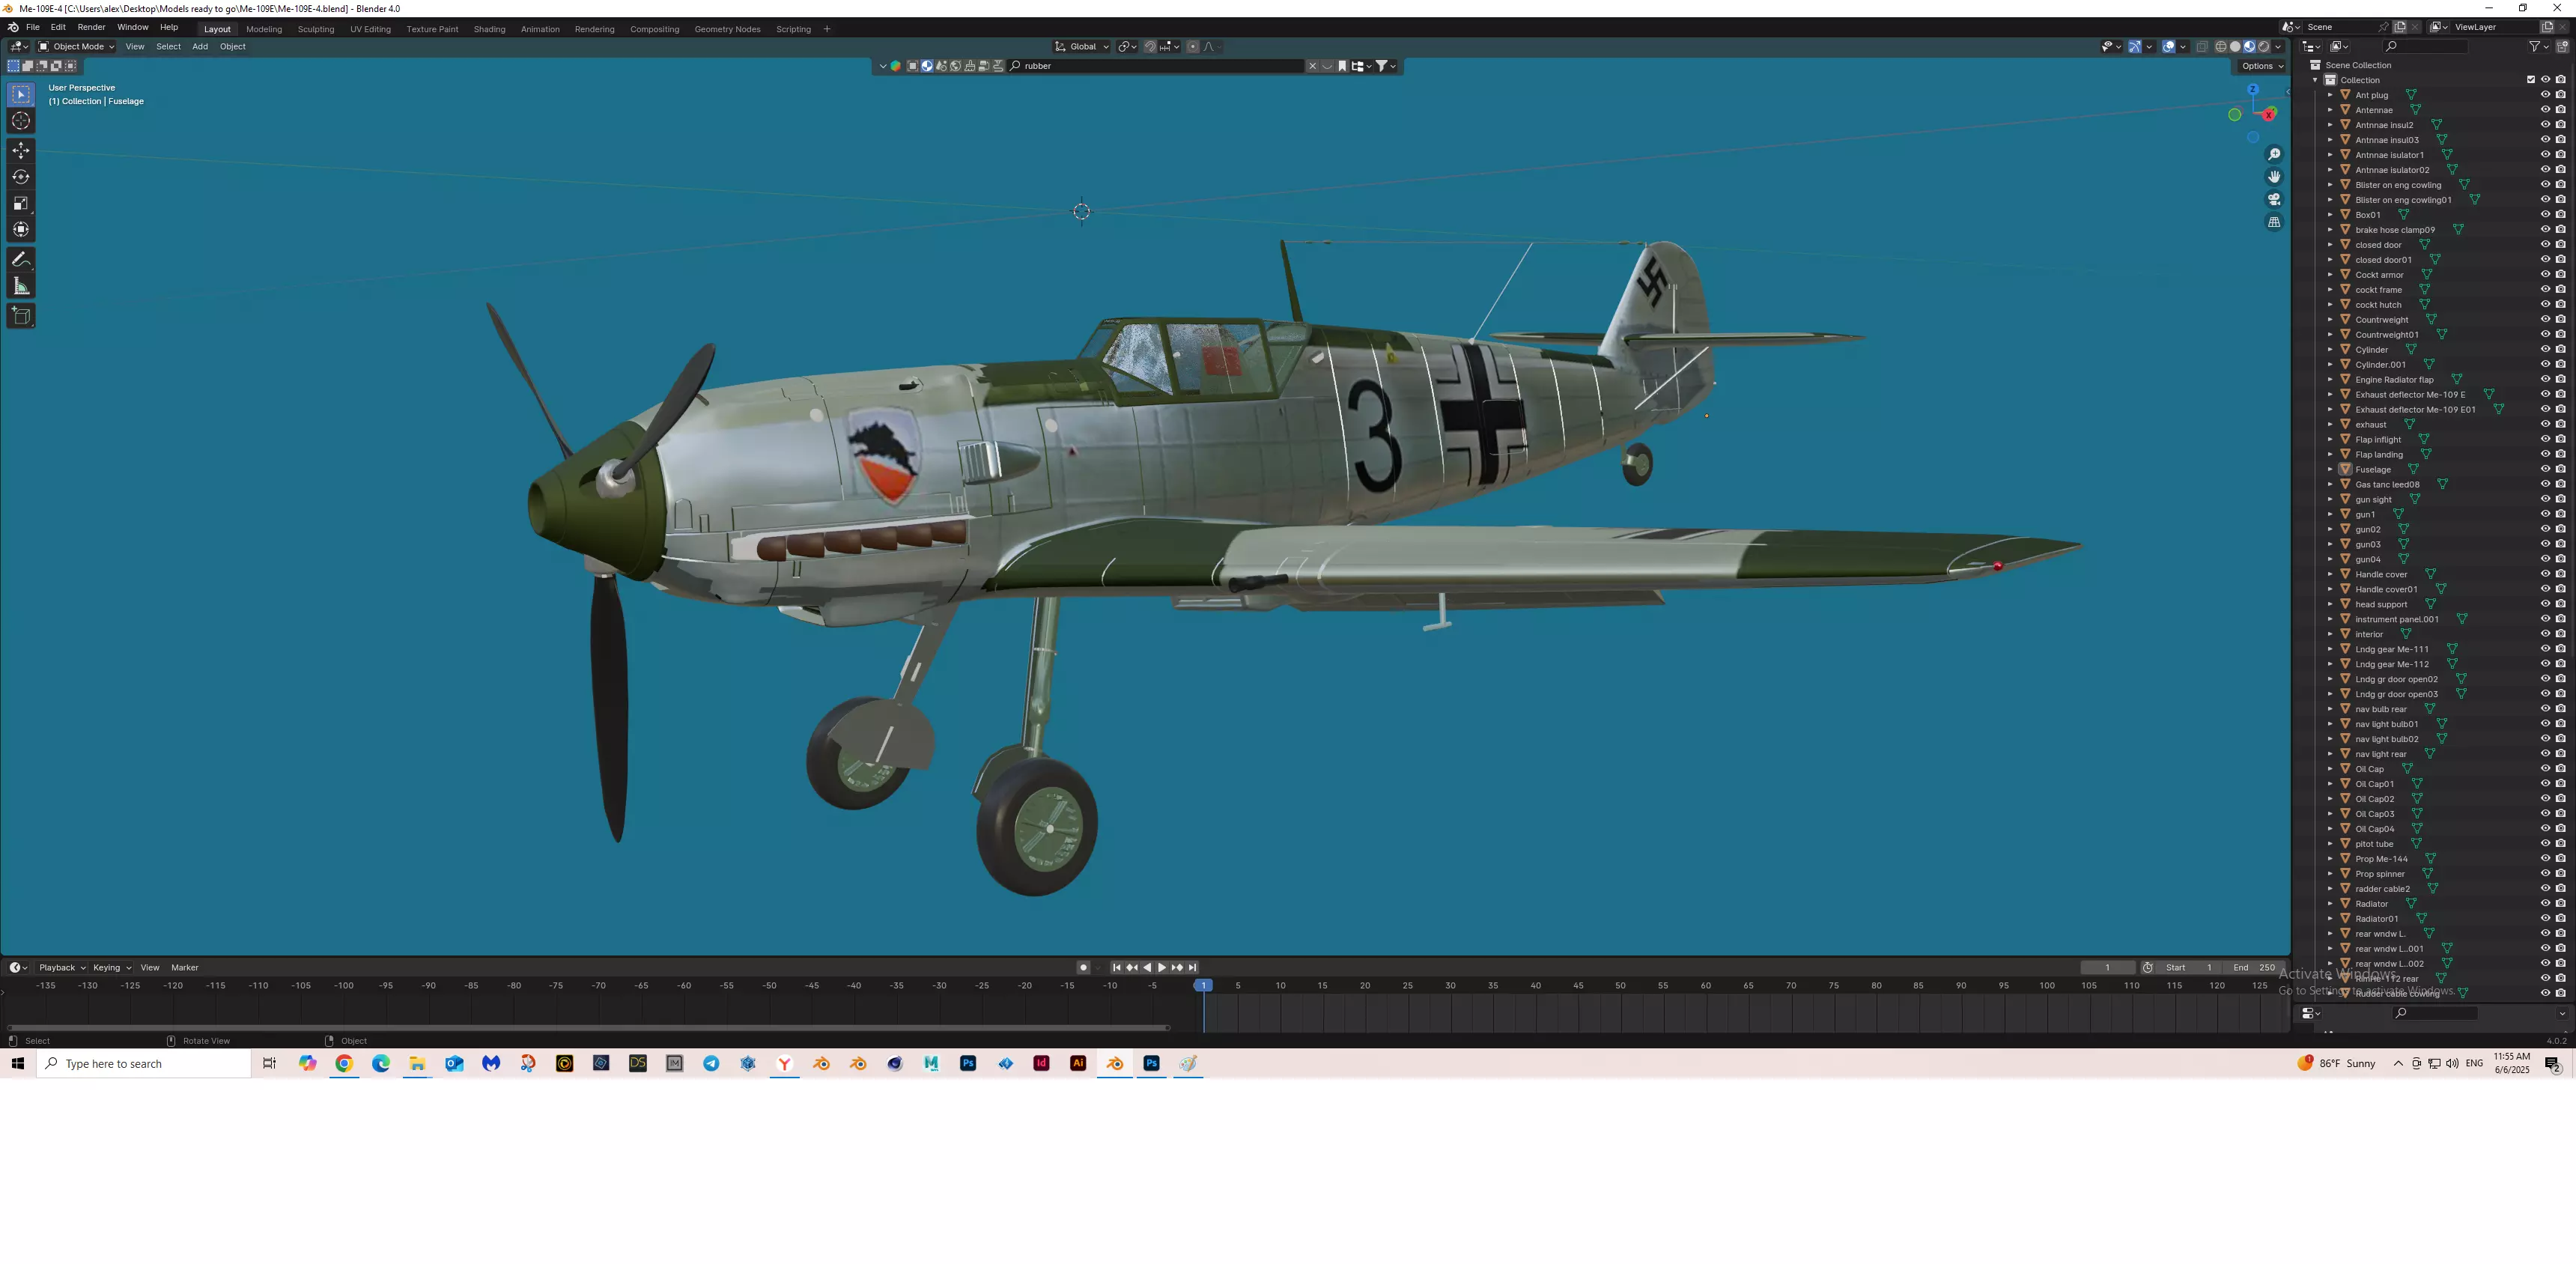Select the Cursor tool in the toolbar
The image size is (2576, 1264).
(21, 121)
